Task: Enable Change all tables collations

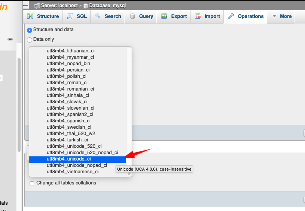Action: (32, 183)
